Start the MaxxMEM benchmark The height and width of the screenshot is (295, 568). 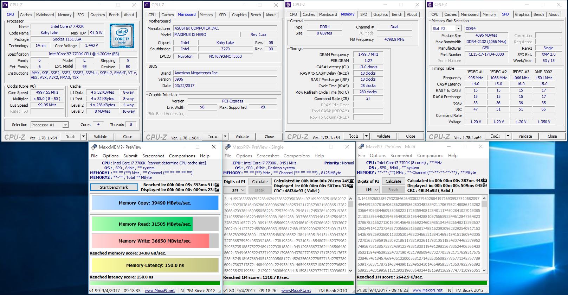pyautogui.click(x=114, y=187)
